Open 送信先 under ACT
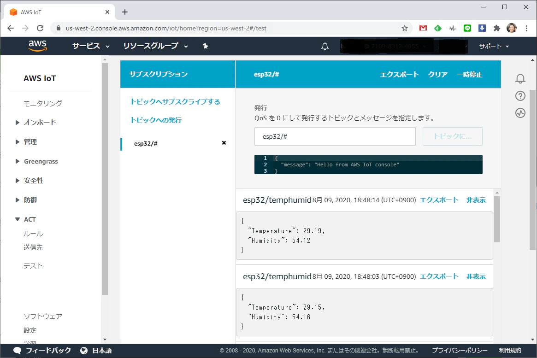The width and height of the screenshot is (537, 358). [x=33, y=247]
